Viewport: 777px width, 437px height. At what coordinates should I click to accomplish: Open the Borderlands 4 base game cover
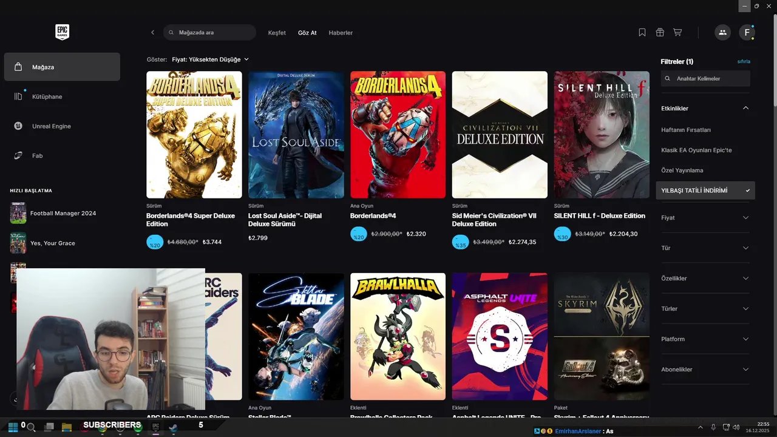(x=398, y=135)
